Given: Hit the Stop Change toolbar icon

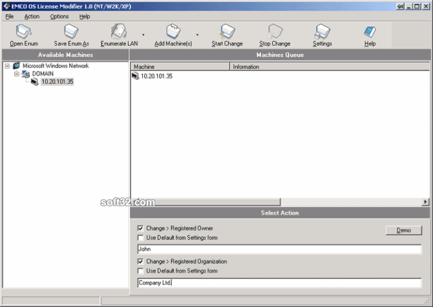Looking at the screenshot, I should [x=275, y=31].
